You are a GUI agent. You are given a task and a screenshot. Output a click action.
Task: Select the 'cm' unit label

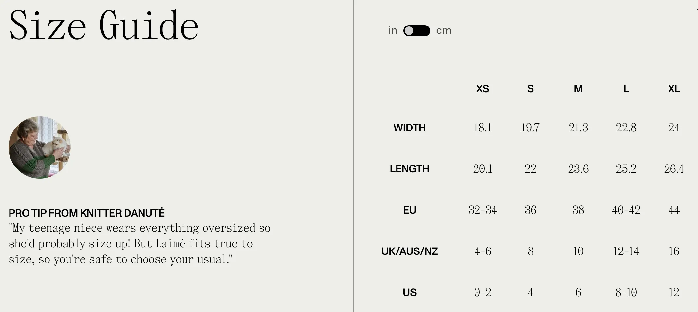[444, 31]
